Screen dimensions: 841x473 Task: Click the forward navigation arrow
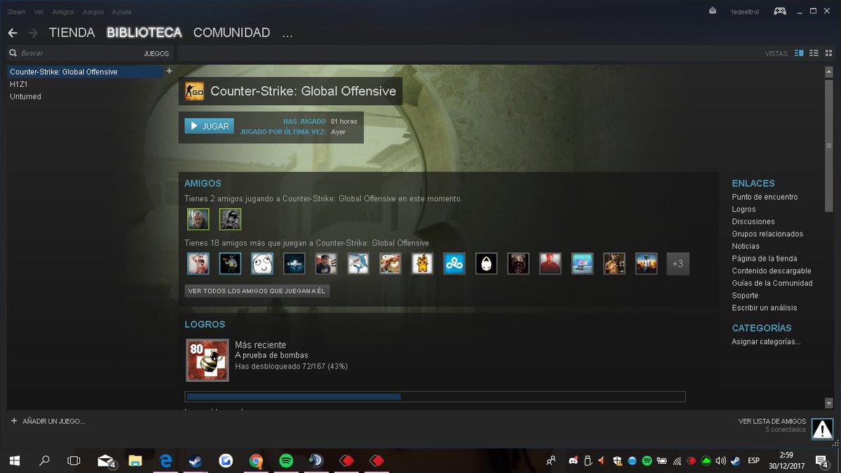[33, 33]
